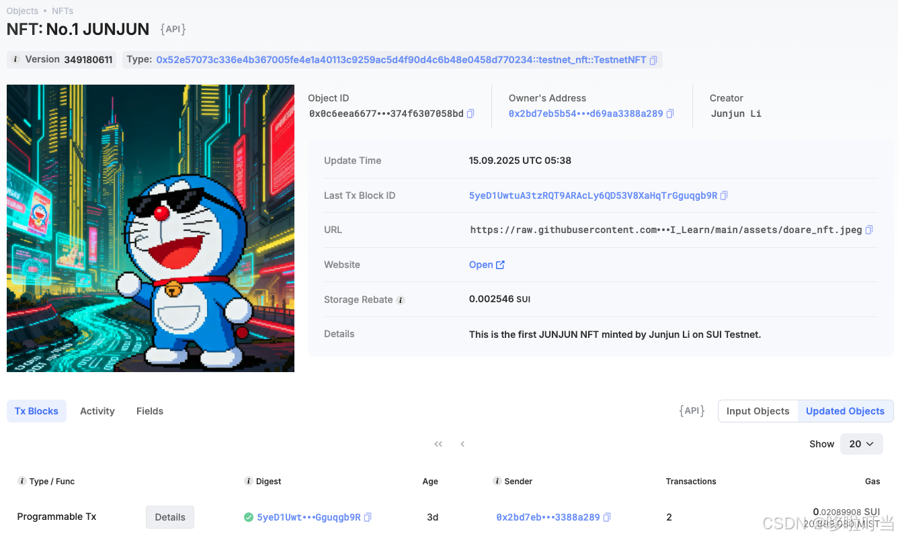
Task: Open the testnet_nft::TestnetNFT type link
Action: [x=401, y=60]
